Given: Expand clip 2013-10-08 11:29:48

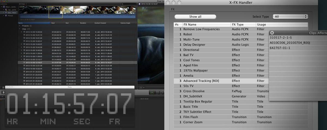Looking at the screenshot, I should 22,53.
